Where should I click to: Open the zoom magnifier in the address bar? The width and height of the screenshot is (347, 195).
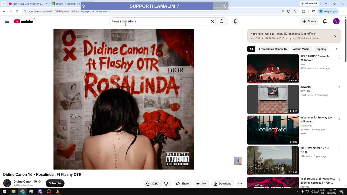click(283, 11)
